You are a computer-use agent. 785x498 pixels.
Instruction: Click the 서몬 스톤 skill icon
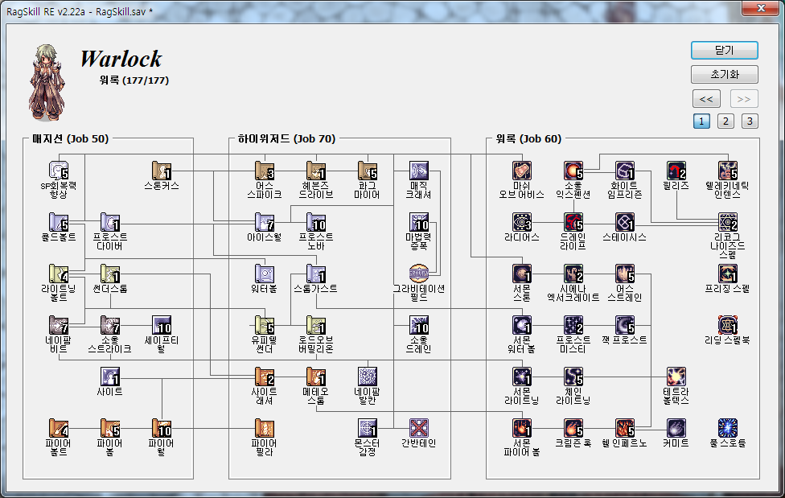522,274
